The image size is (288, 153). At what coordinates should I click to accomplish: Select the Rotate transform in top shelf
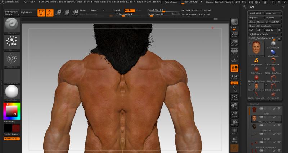point(75,13)
